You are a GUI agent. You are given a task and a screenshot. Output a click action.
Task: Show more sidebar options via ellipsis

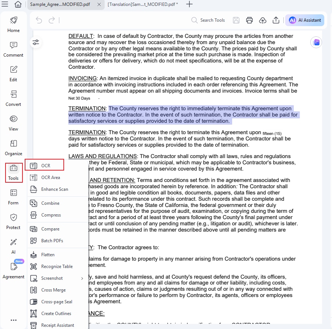pos(14,320)
